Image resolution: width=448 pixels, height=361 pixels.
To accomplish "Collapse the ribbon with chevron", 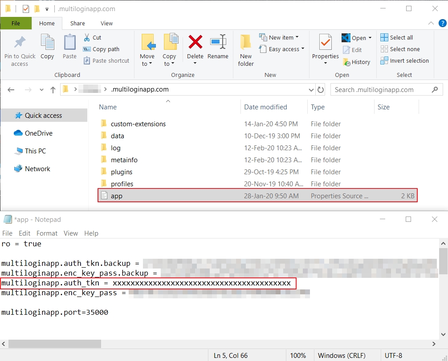I will click(x=431, y=23).
